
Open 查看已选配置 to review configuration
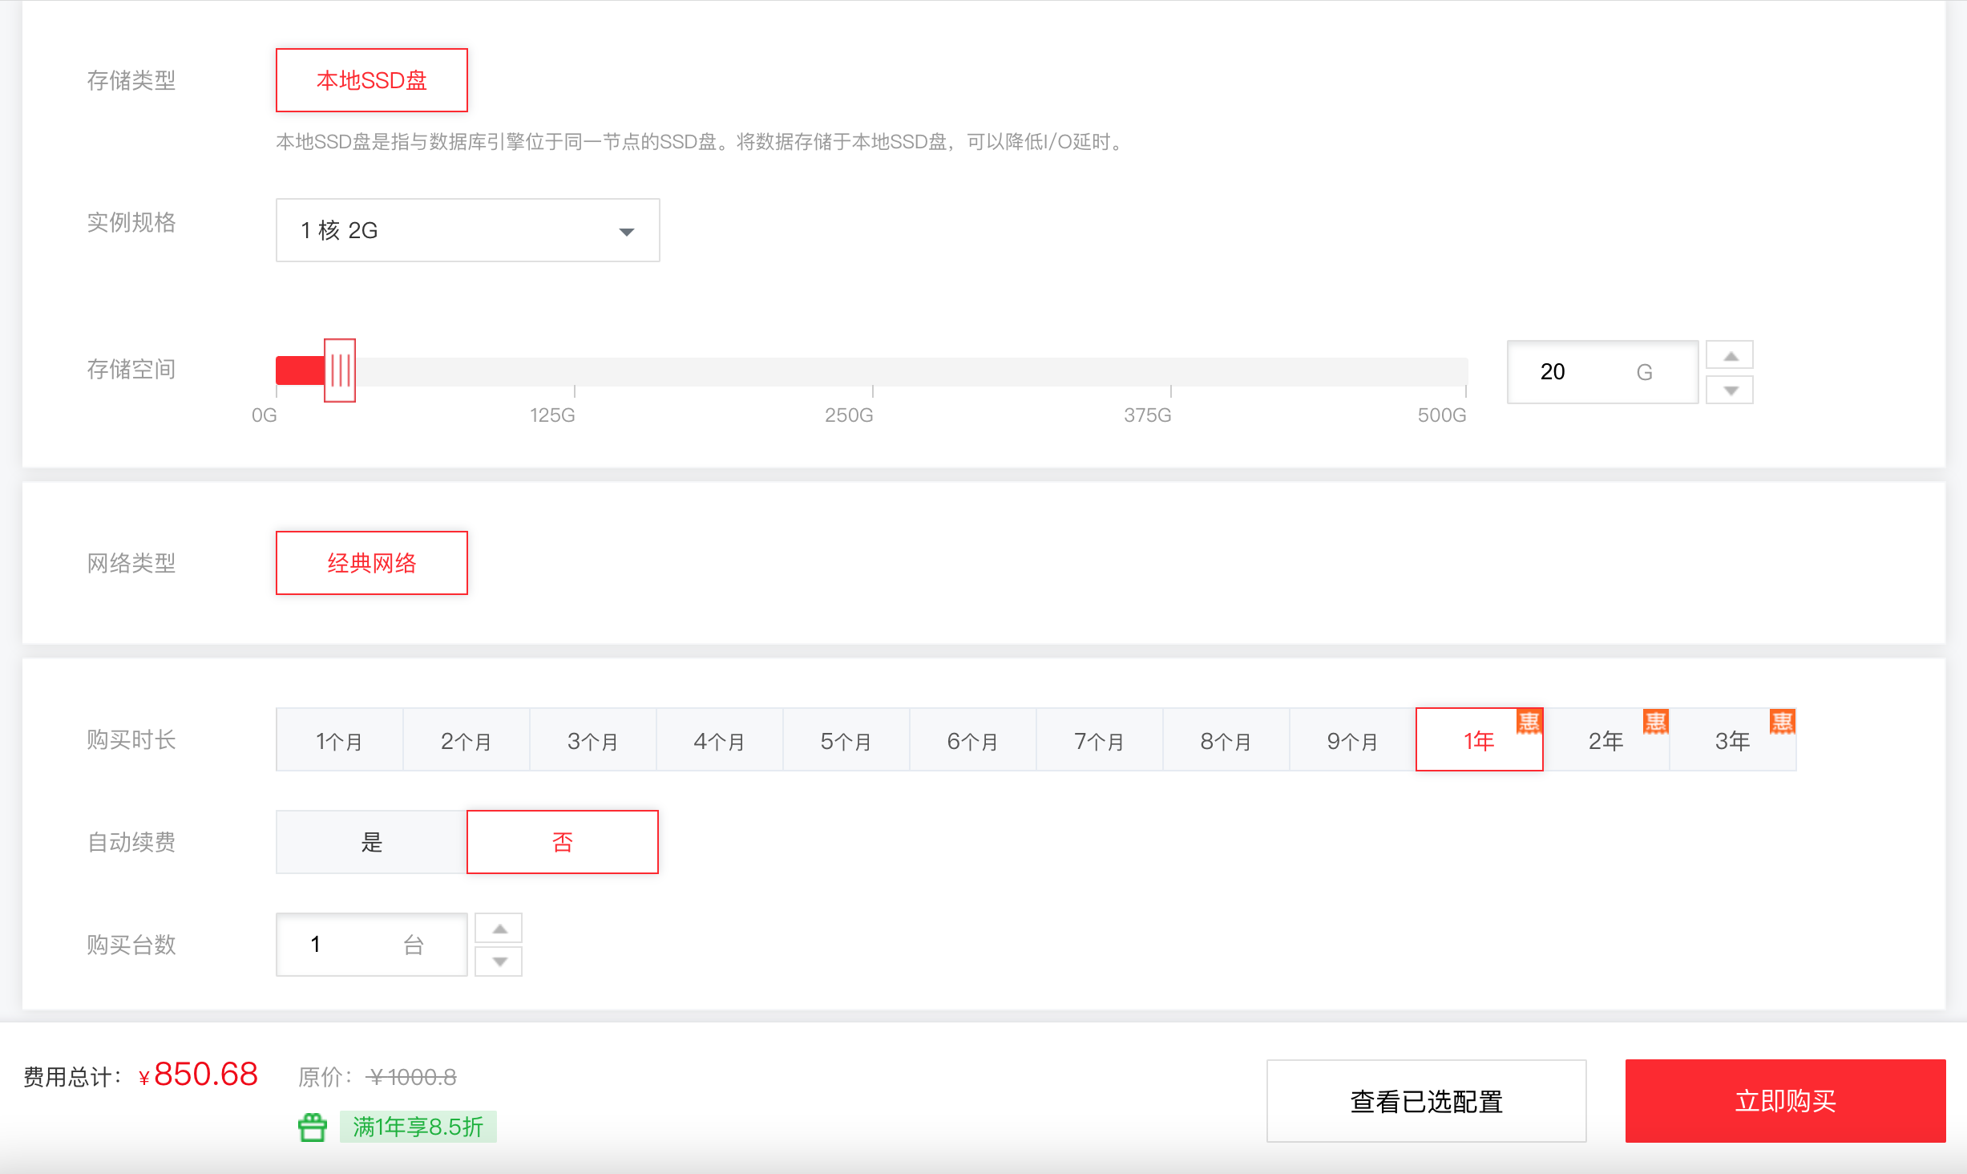[1426, 1101]
